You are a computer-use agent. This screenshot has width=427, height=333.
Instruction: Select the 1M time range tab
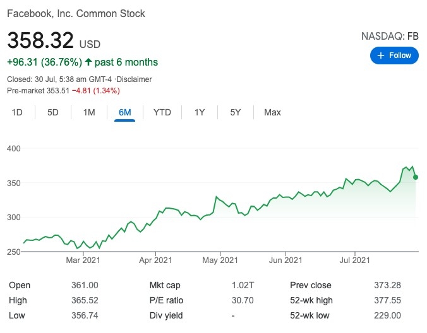(89, 112)
